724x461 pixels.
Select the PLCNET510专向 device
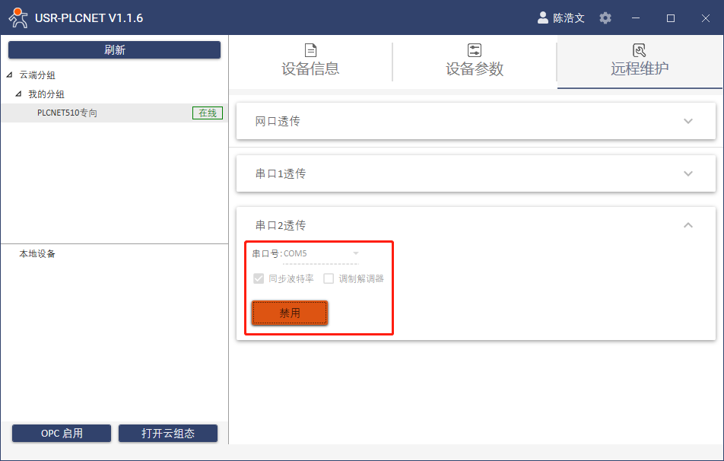pos(68,113)
